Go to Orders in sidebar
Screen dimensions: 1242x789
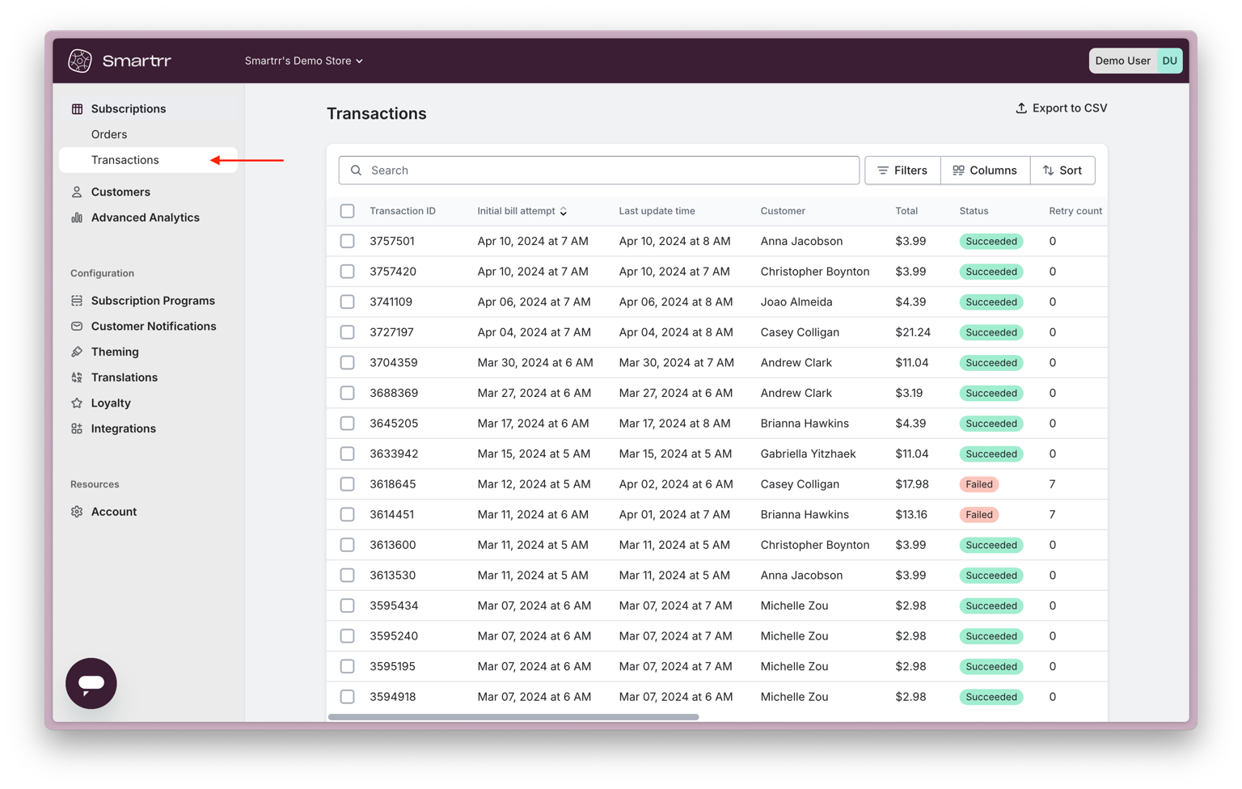[x=109, y=134]
